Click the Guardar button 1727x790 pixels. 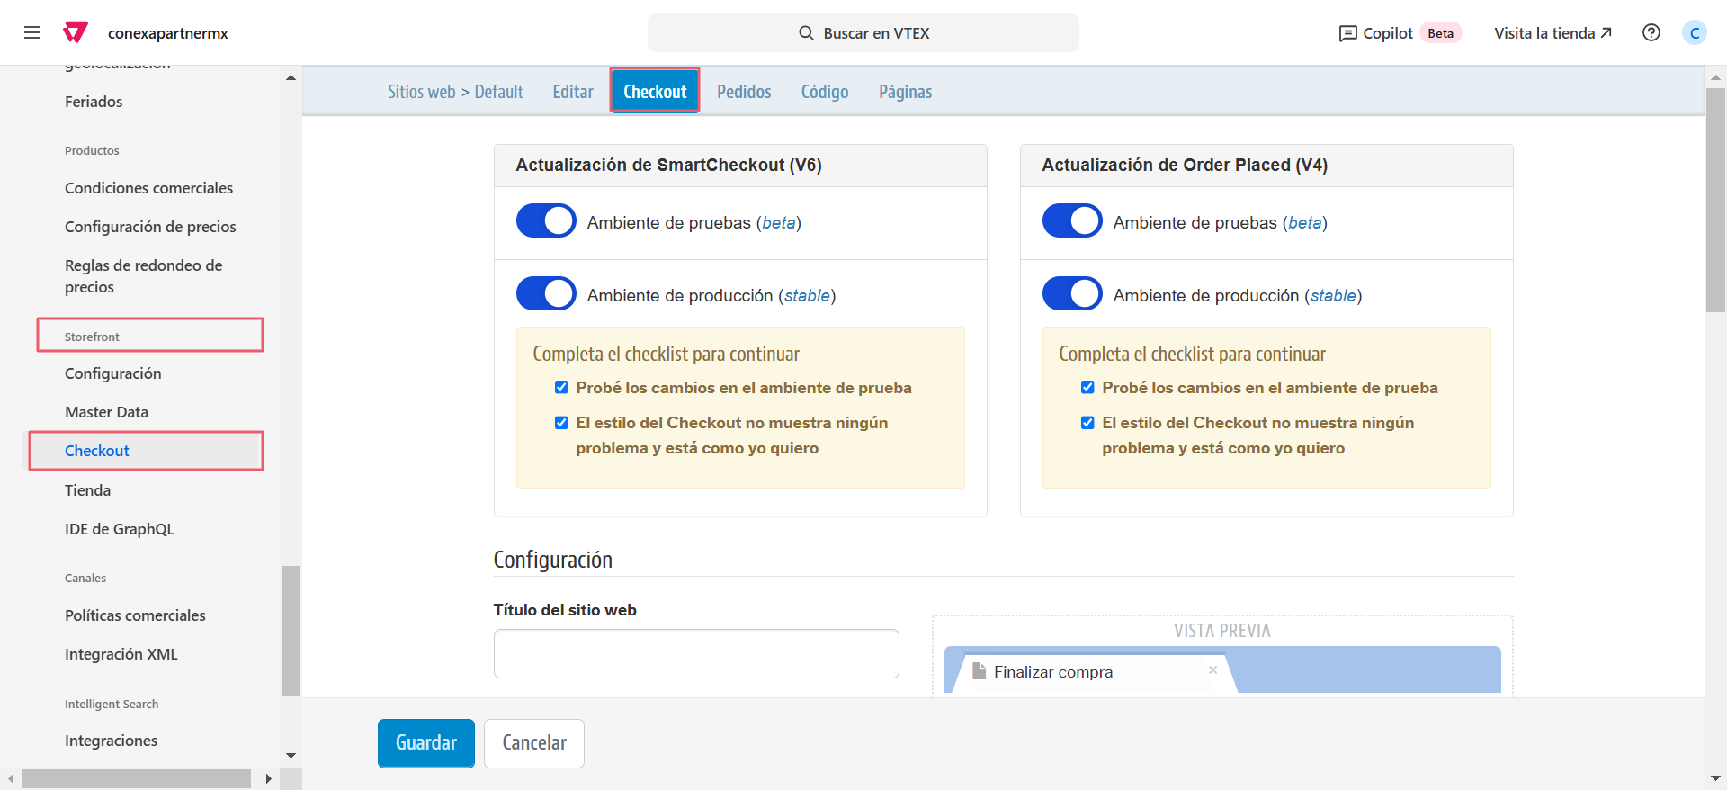pyautogui.click(x=425, y=743)
